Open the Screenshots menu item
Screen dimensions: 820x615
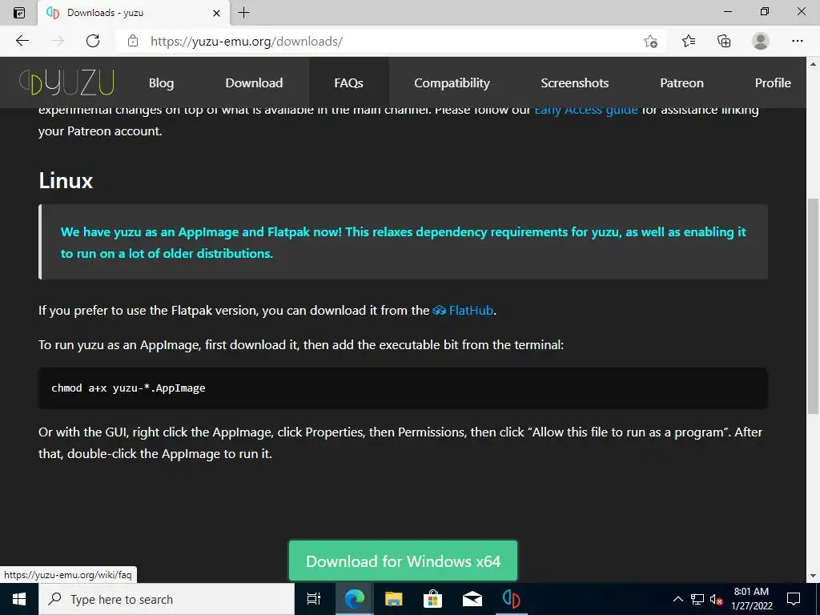575,82
